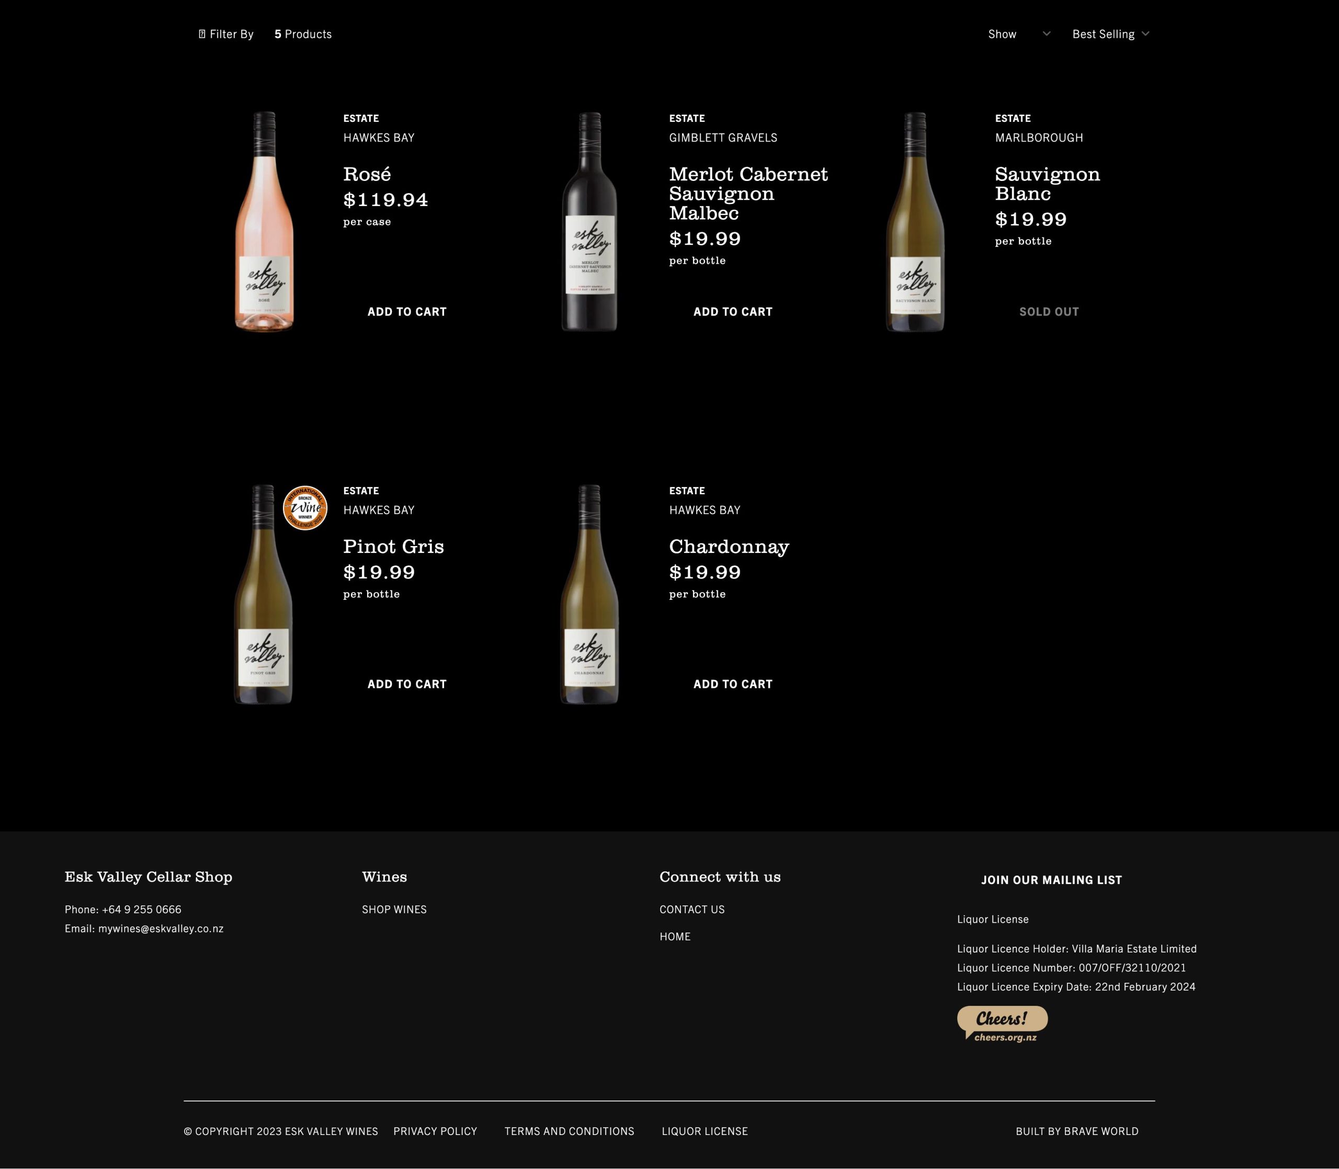The image size is (1339, 1169).
Task: Click the Pinot Gris bottle image
Action: [x=264, y=594]
